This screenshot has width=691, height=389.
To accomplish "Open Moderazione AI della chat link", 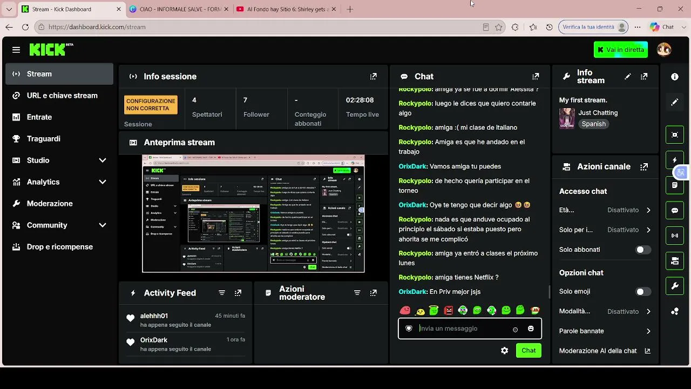I will [605, 351].
